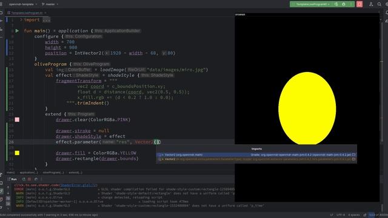
Task: Open the master branch dropdown
Action: click(x=50, y=4)
